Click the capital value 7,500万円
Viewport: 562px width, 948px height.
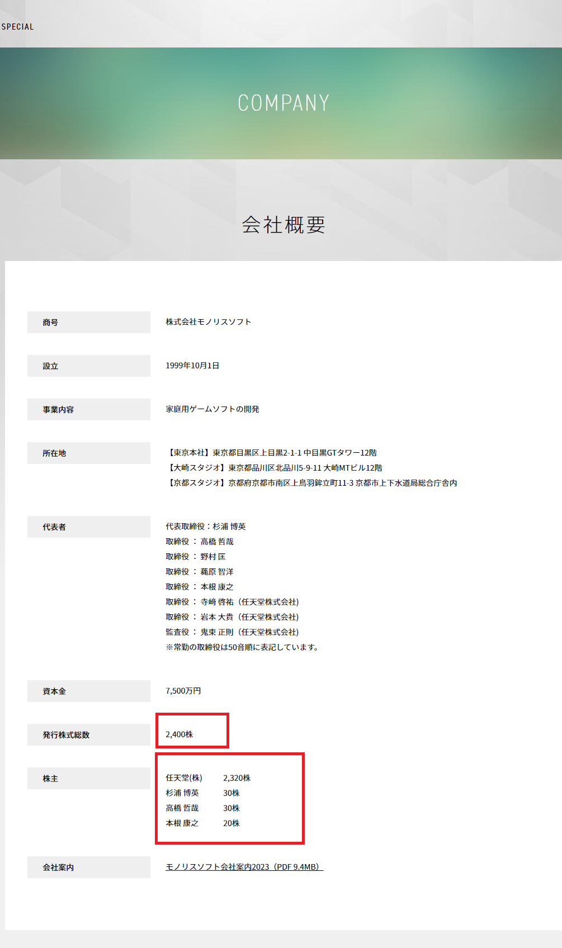pos(183,691)
